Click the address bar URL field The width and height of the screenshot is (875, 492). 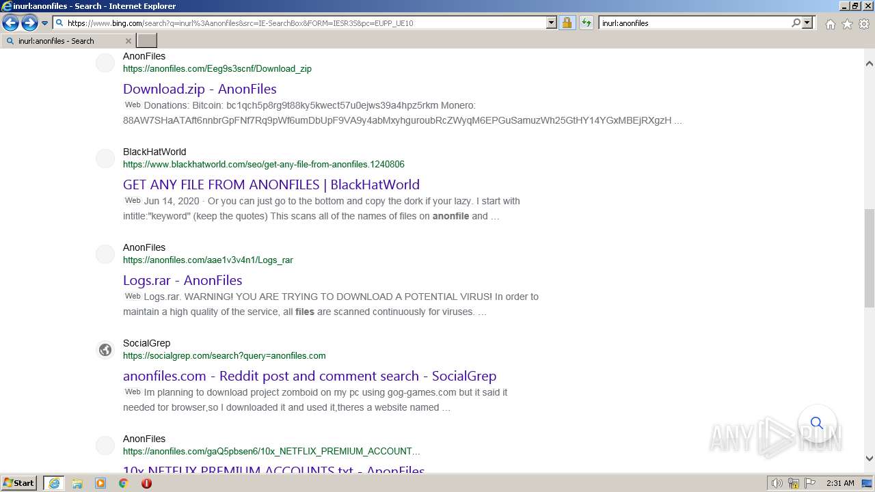pos(305,23)
